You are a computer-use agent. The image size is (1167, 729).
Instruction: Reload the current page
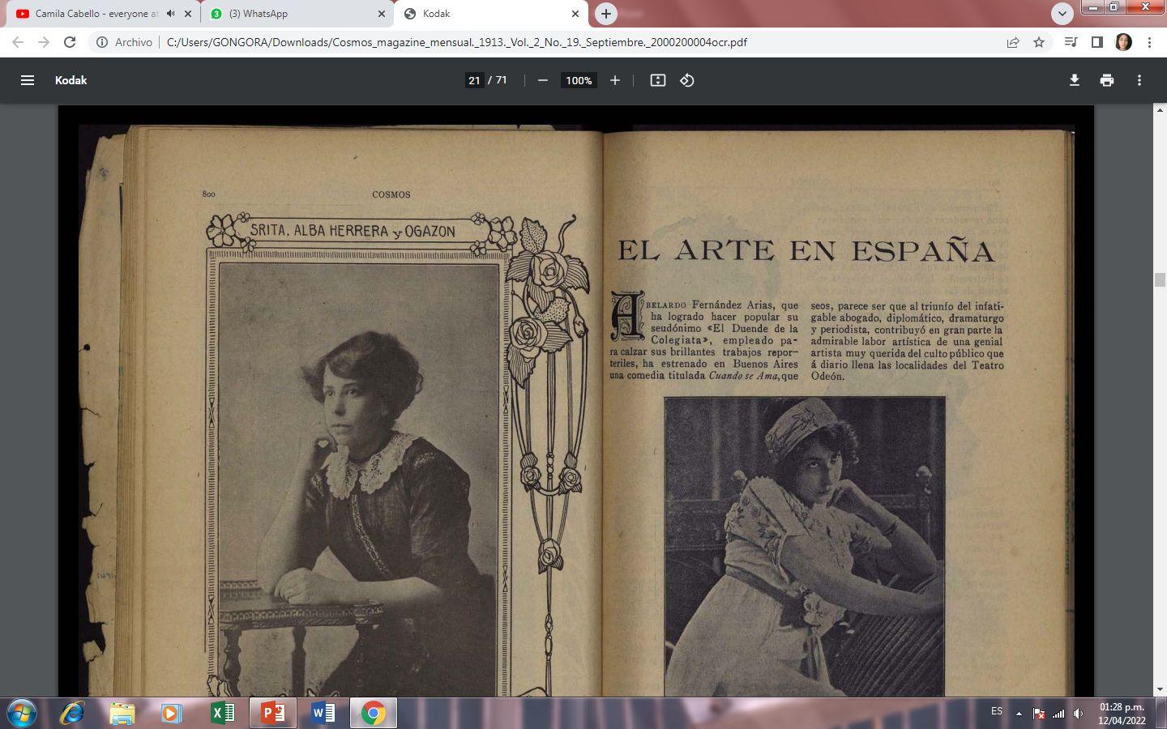[70, 42]
